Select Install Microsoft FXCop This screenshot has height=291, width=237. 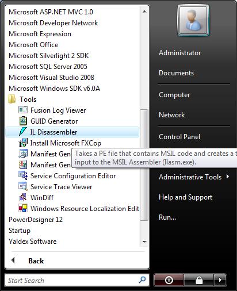click(x=66, y=143)
